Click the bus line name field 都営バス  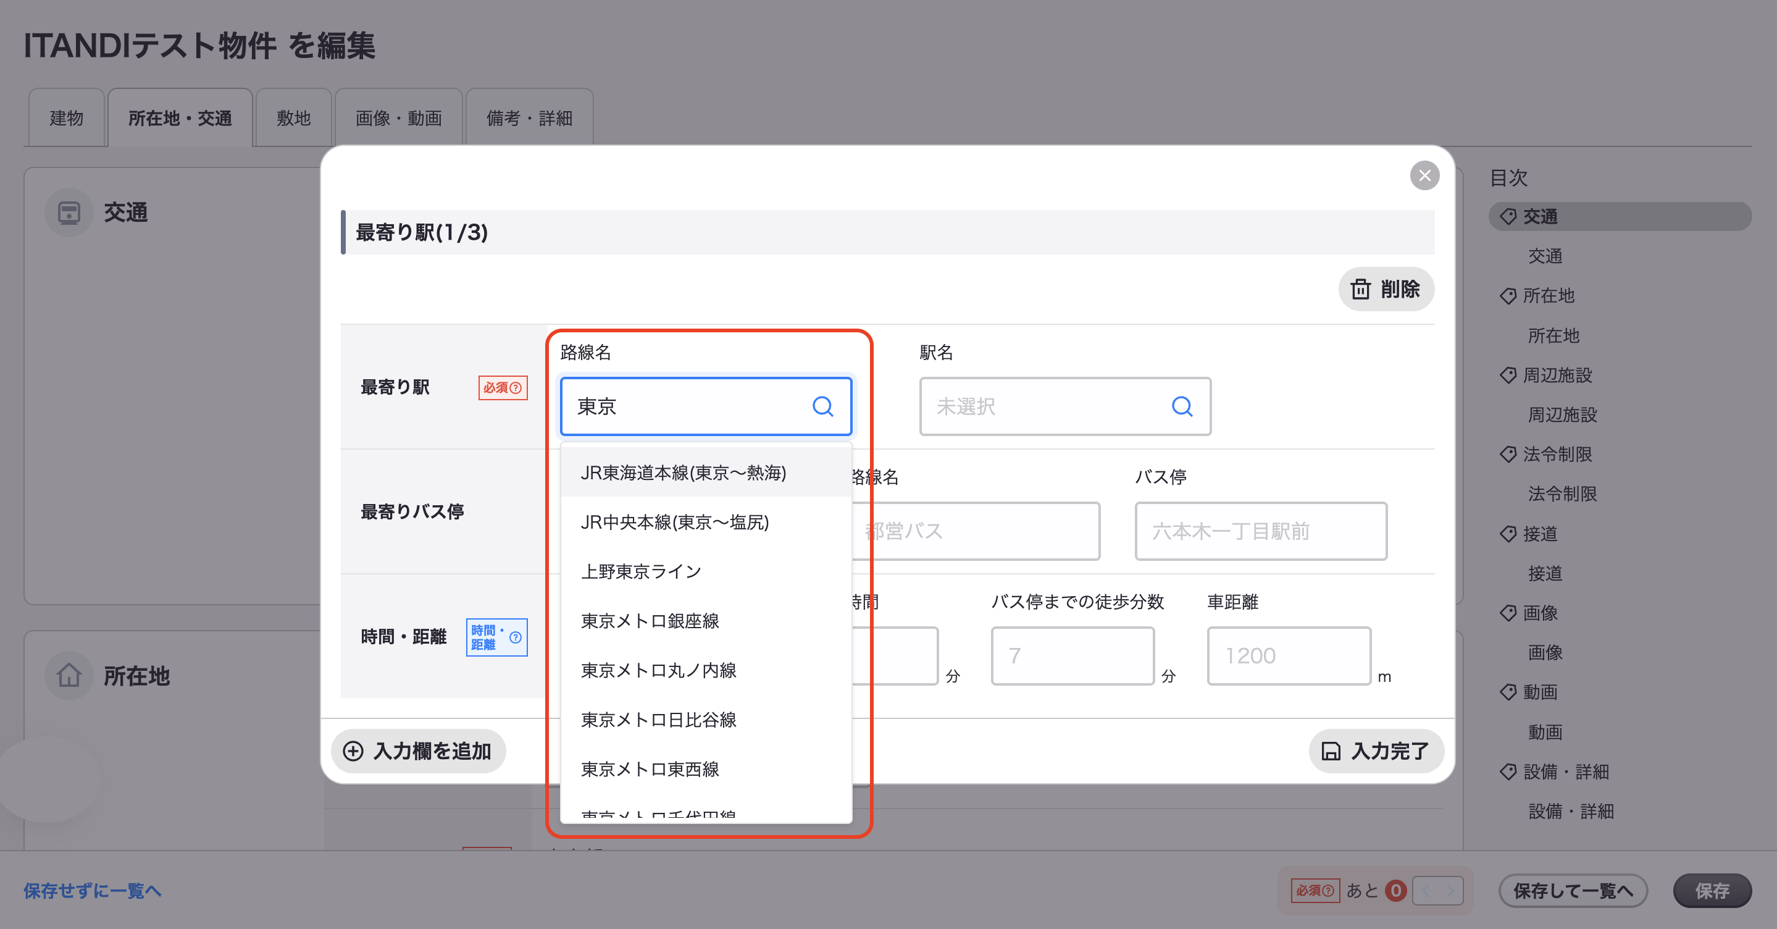click(x=976, y=531)
